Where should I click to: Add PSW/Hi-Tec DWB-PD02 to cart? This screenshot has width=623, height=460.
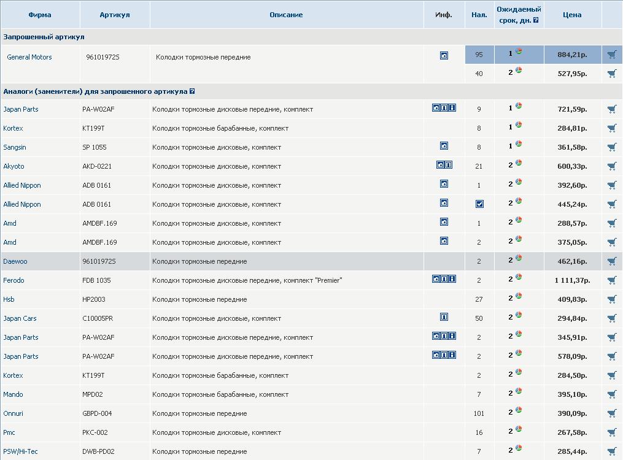point(612,451)
